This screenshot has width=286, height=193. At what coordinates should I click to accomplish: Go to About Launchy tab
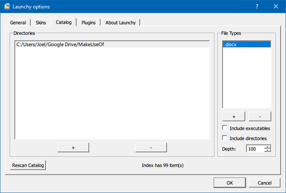pyautogui.click(x=120, y=23)
